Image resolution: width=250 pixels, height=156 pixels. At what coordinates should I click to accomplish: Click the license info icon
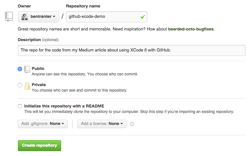pyautogui.click(x=132, y=124)
